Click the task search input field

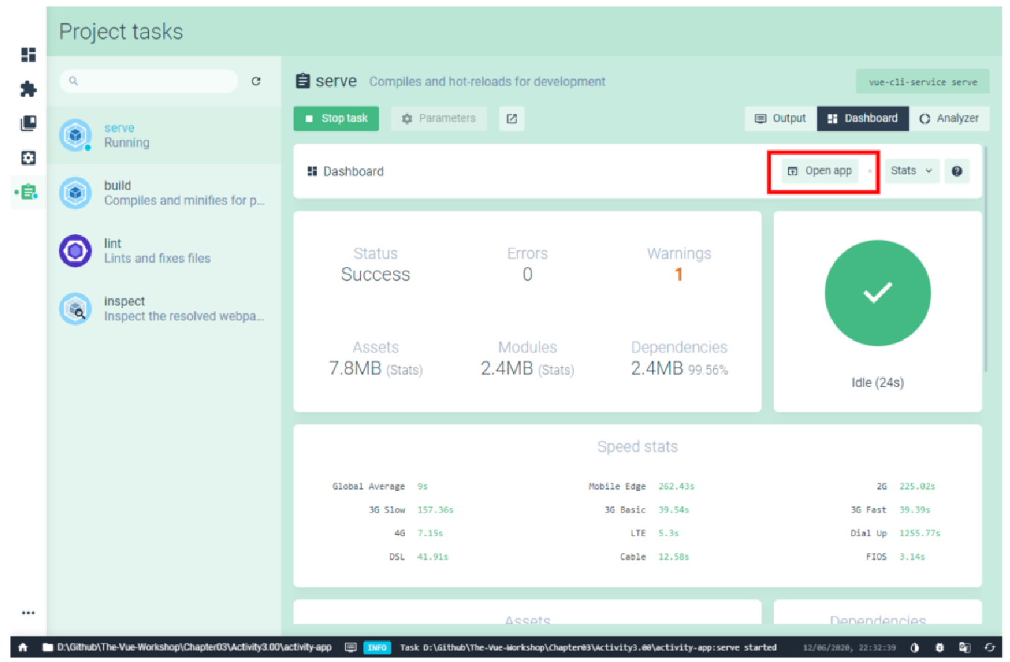click(x=149, y=81)
